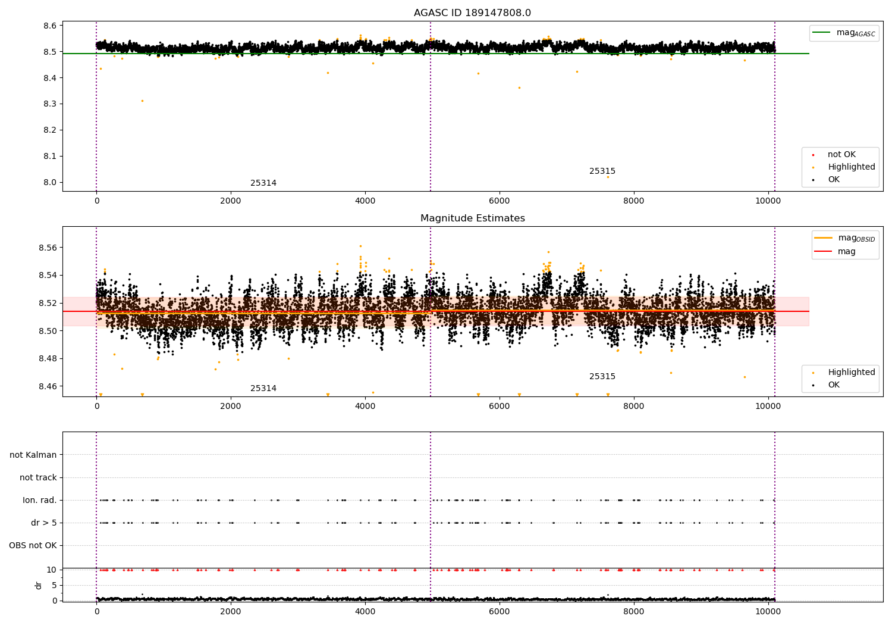Click 'not OK' legend label in top plot
The height and width of the screenshot is (625, 892).
click(x=841, y=155)
